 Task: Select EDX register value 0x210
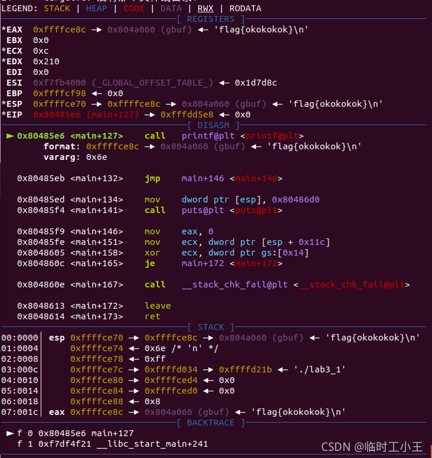click(x=46, y=61)
